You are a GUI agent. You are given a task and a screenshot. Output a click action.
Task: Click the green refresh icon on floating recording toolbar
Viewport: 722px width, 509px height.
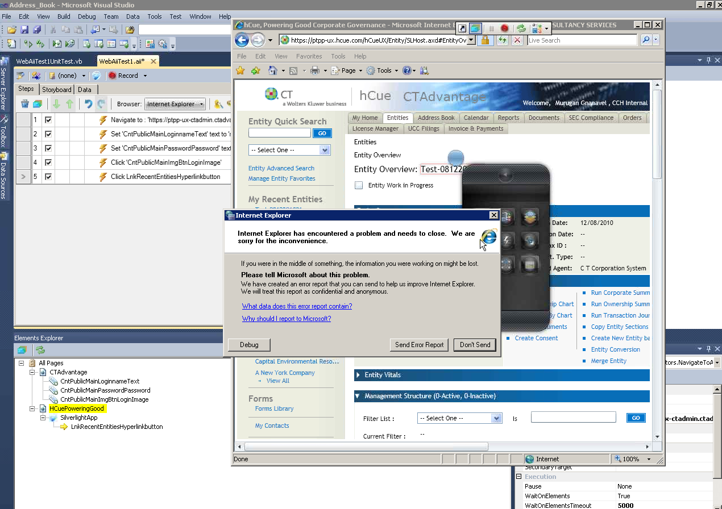coord(521,28)
